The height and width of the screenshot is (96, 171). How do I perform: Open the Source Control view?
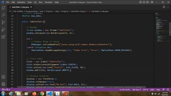pyautogui.click(x=3, y=22)
